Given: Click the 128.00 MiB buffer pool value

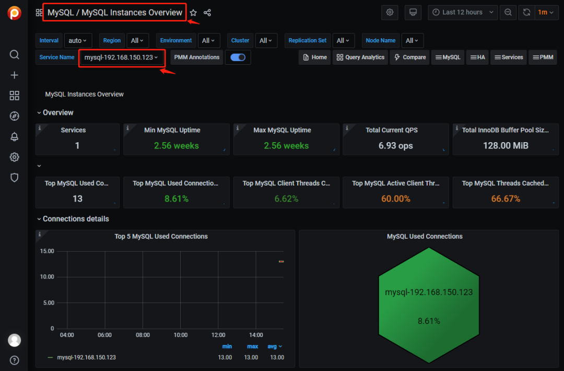Looking at the screenshot, I should (x=506, y=146).
